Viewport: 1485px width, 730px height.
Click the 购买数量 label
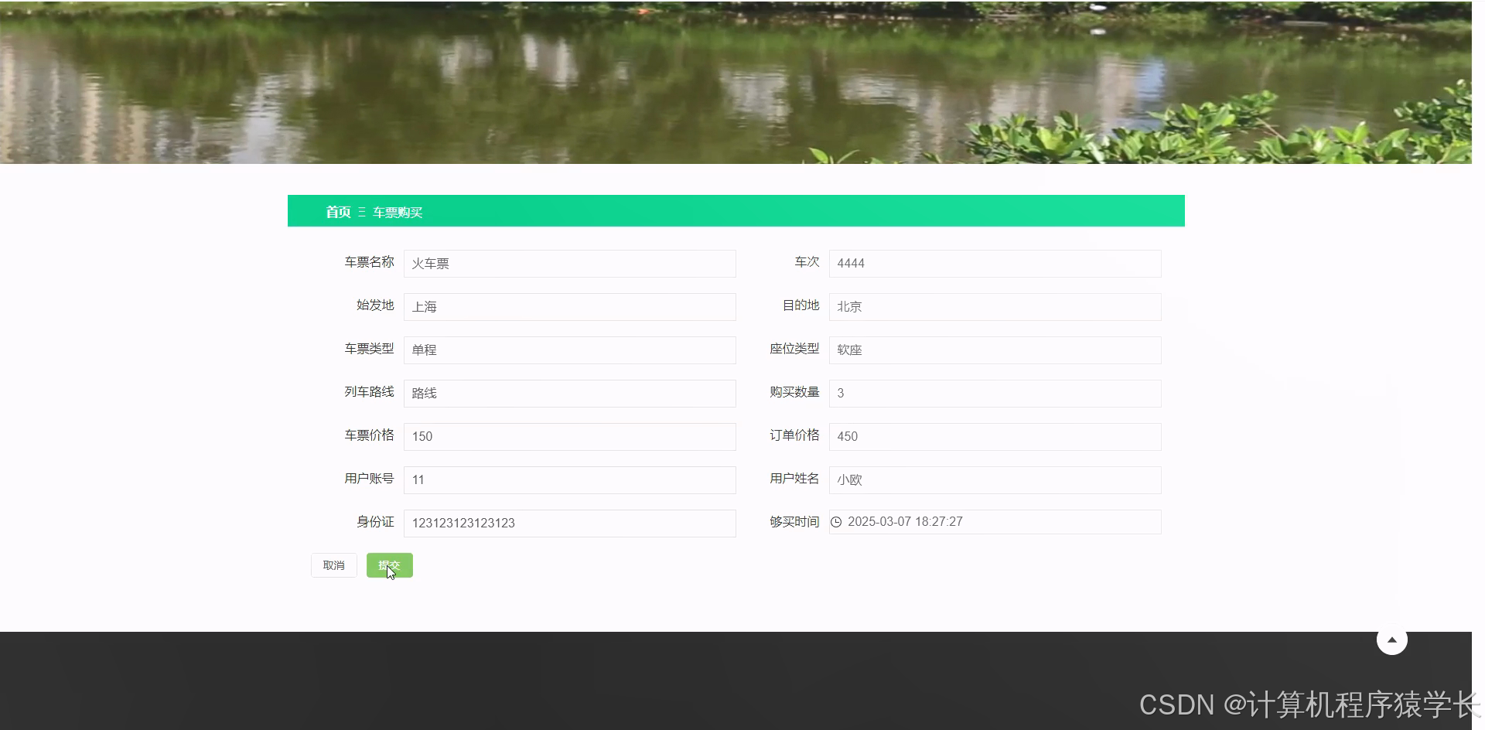tap(794, 392)
